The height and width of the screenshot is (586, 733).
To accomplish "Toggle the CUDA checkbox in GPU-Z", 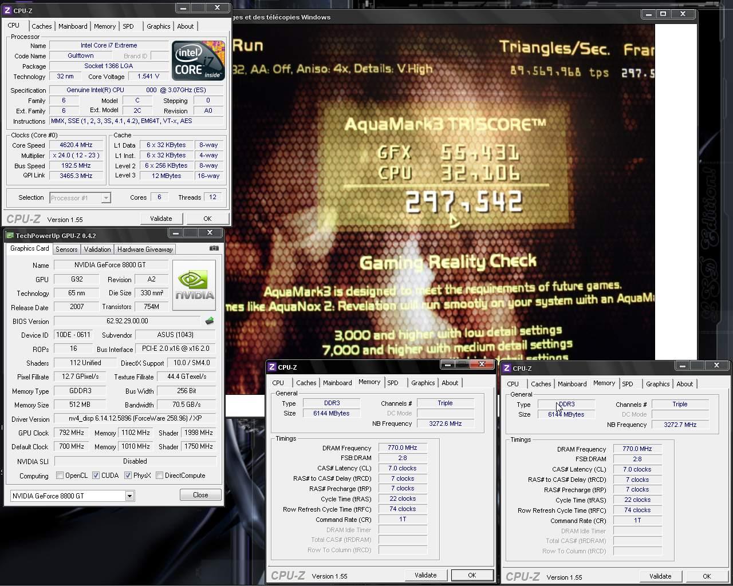I will coord(96,476).
